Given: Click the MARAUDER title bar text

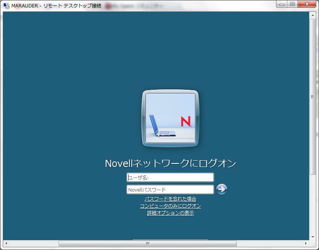Looking at the screenshot, I should point(56,6).
